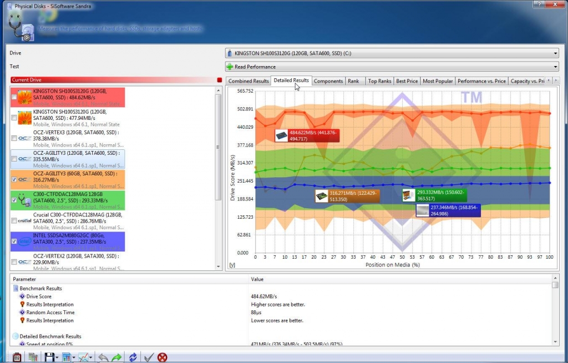The width and height of the screenshot is (568, 363).
Task: Click the red square beside Current Drive
Action: [x=220, y=80]
